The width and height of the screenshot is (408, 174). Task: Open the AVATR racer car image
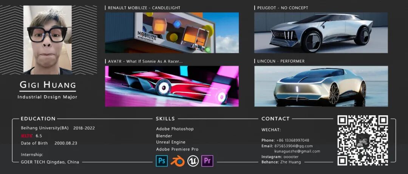172,86
